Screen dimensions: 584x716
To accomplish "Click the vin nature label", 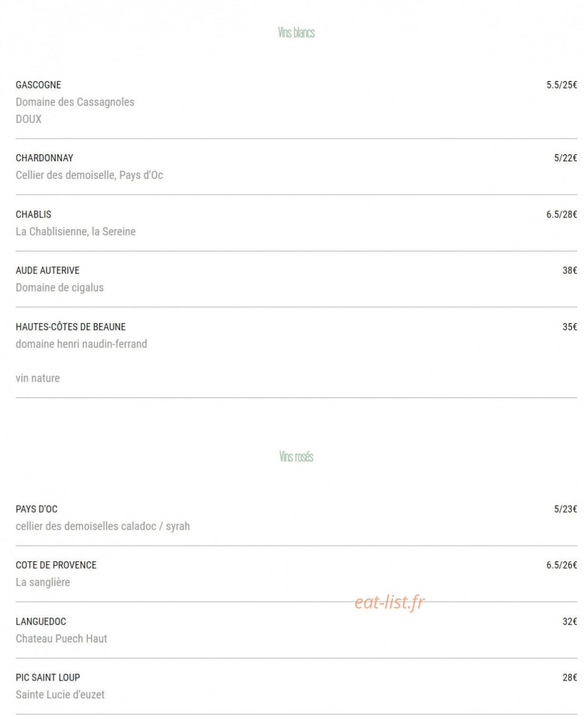I will [x=37, y=379].
